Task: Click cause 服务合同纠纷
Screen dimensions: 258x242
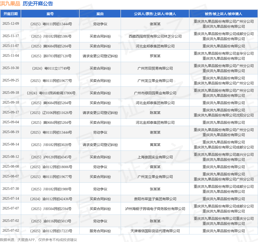Action: point(100,231)
